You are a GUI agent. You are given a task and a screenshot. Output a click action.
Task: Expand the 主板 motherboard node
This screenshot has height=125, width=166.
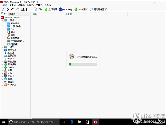pos(2,47)
